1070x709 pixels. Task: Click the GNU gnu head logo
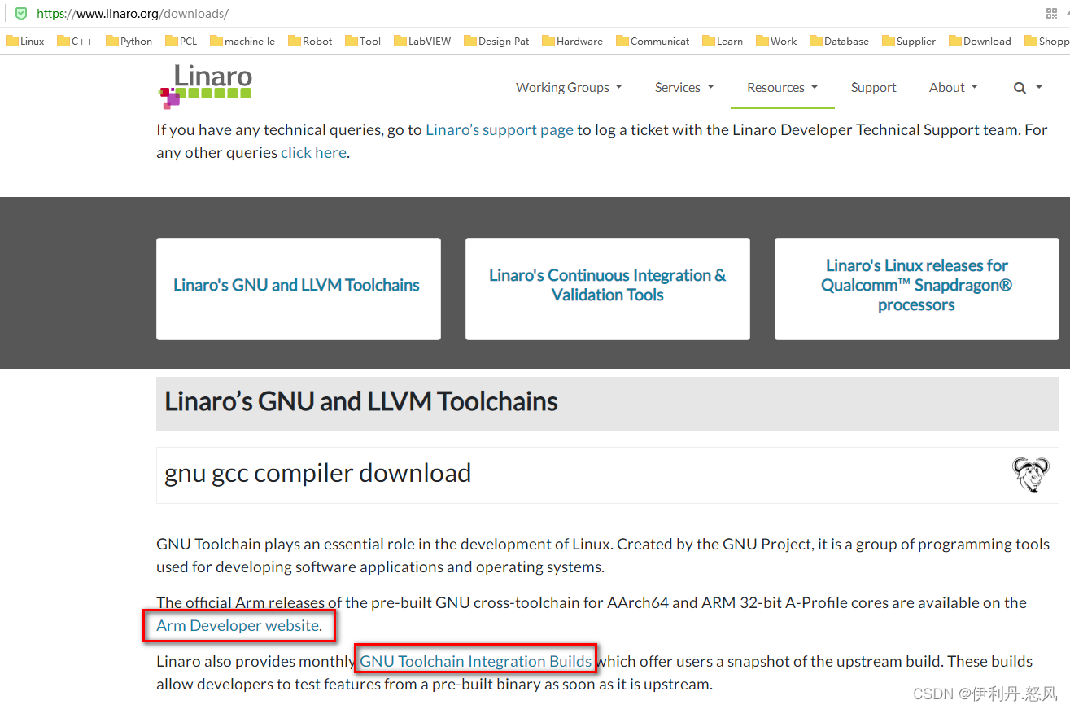tap(1030, 475)
